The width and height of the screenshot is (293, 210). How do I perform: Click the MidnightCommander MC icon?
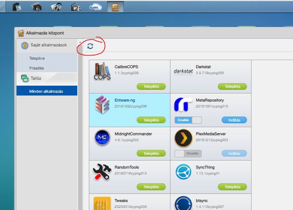pyautogui.click(x=102, y=138)
